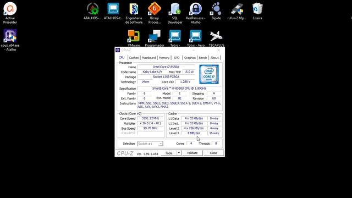
Task: Click the Bus Speed 99.76 MHz value
Action: pyautogui.click(x=150, y=128)
